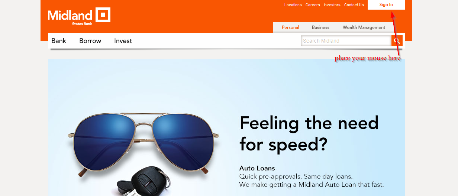Click the Midland States Bank wordmark

coord(70,17)
